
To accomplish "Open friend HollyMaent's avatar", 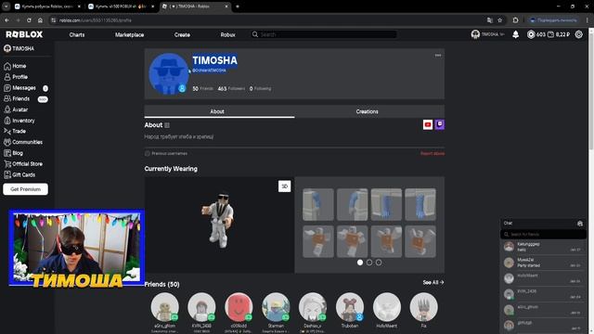I will (387, 307).
